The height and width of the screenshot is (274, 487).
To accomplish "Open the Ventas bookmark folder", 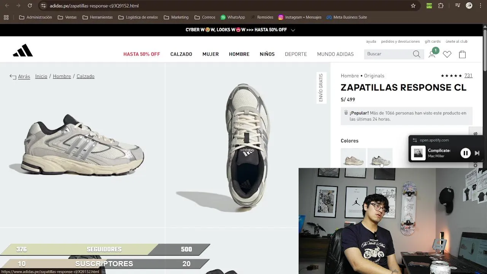I will point(67,17).
